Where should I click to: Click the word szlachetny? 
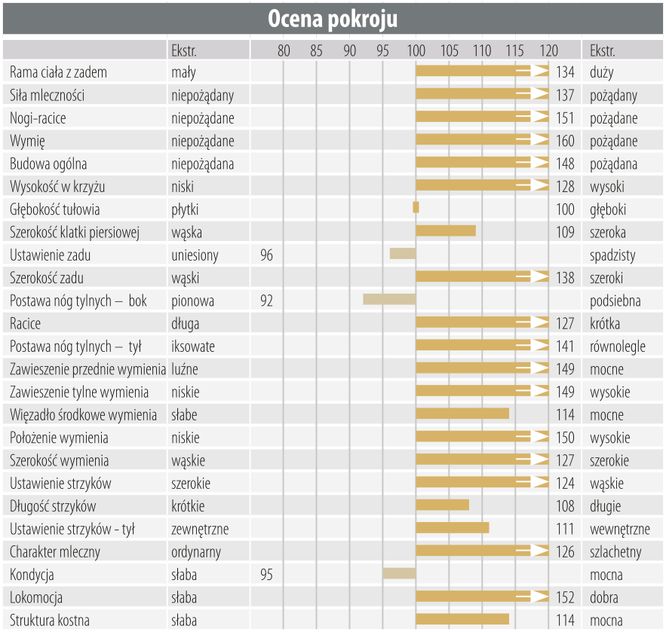pos(615,552)
